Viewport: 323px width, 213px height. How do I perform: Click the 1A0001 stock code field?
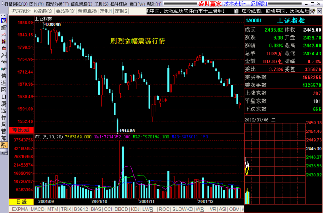pyautogui.click(x=254, y=20)
